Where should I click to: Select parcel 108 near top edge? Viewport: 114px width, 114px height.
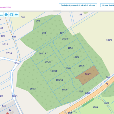tap(80, 15)
